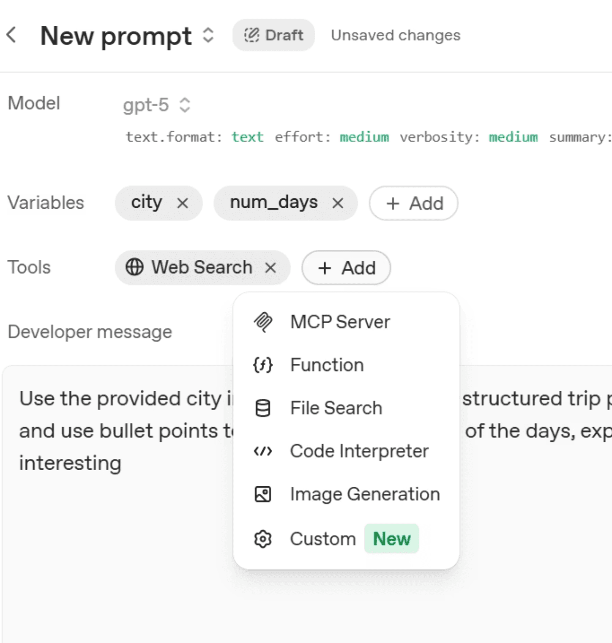Add a new variable
The image size is (612, 643).
[413, 204]
